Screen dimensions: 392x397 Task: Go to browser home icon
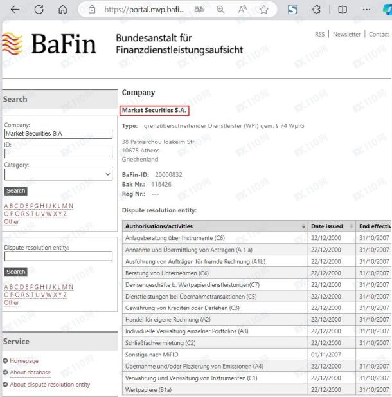pos(63,10)
